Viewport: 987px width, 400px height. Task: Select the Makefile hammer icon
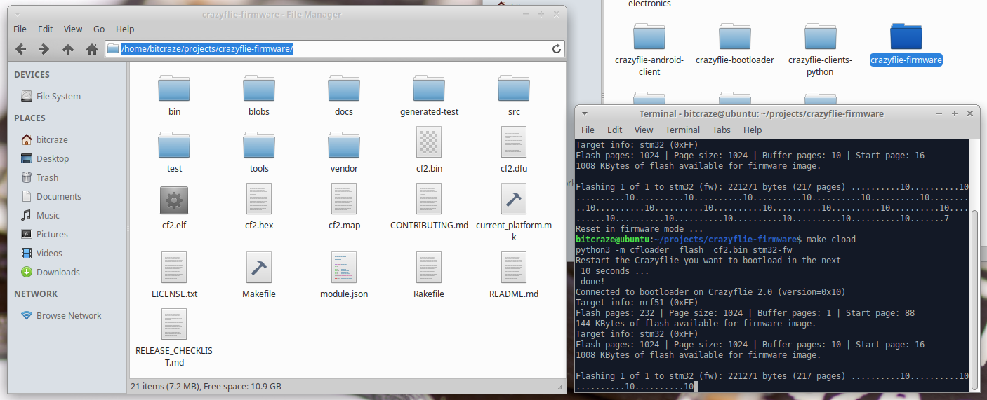pos(259,269)
